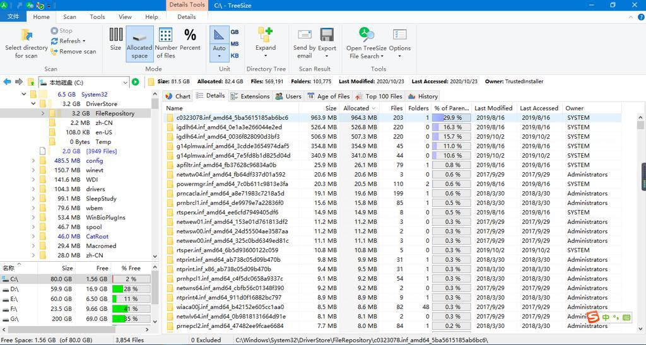The width and height of the screenshot is (646, 345).
Task: Set size unit to MB
Action: pyautogui.click(x=235, y=44)
